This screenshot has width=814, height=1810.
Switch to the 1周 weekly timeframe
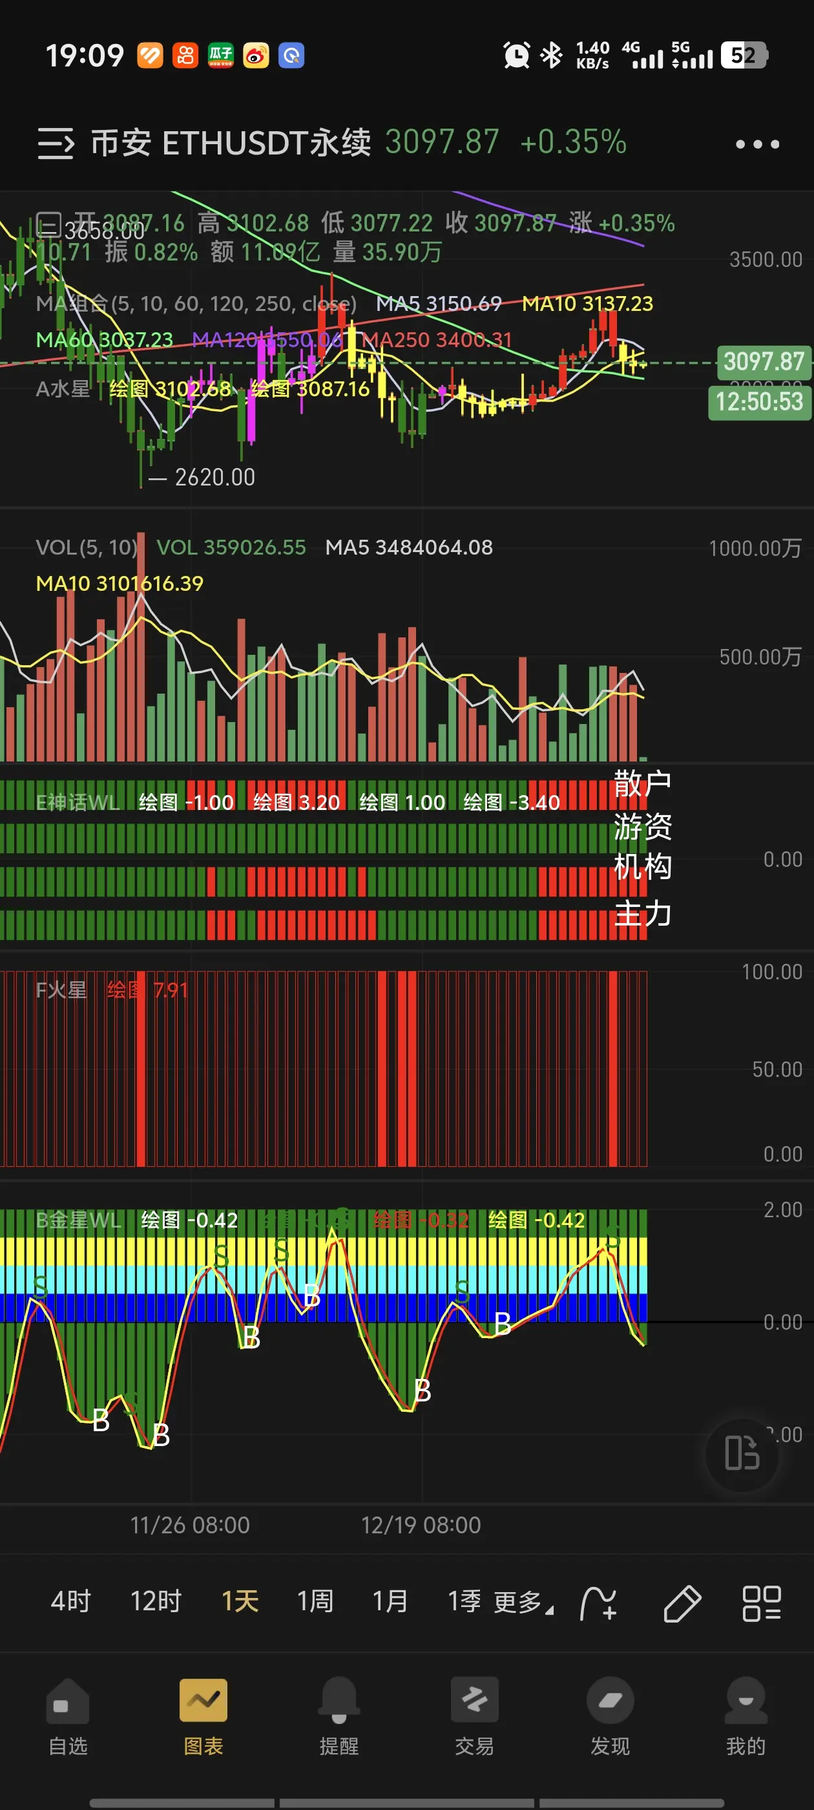[x=315, y=1602]
